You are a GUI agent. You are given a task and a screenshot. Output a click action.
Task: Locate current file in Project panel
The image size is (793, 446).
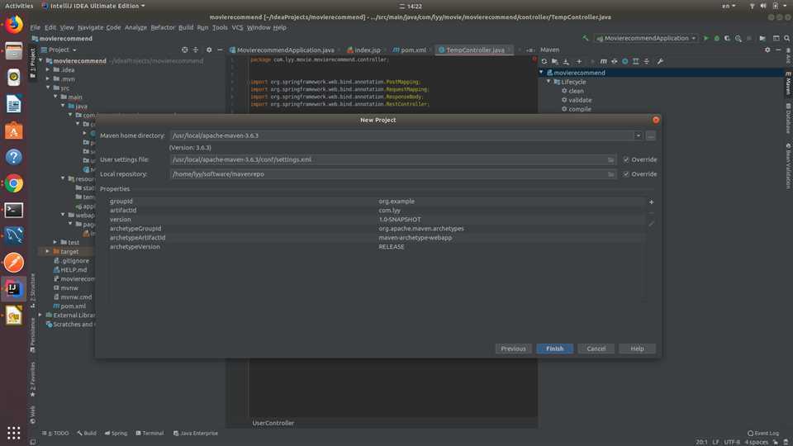pos(184,50)
